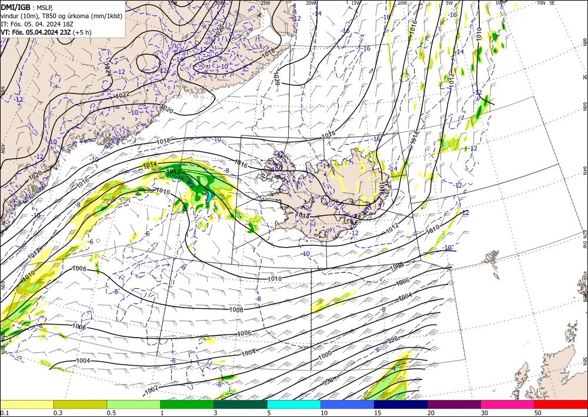Image resolution: width=588 pixels, height=417 pixels.
Task: Select the green 1–3 mm legend swatch
Action: pos(187,404)
